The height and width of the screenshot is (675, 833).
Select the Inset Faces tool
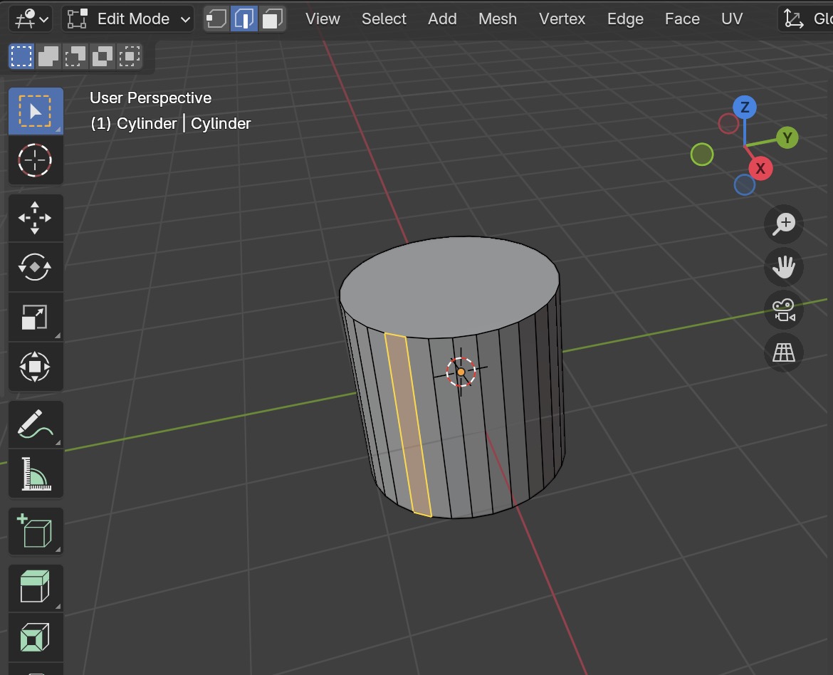[x=36, y=637]
